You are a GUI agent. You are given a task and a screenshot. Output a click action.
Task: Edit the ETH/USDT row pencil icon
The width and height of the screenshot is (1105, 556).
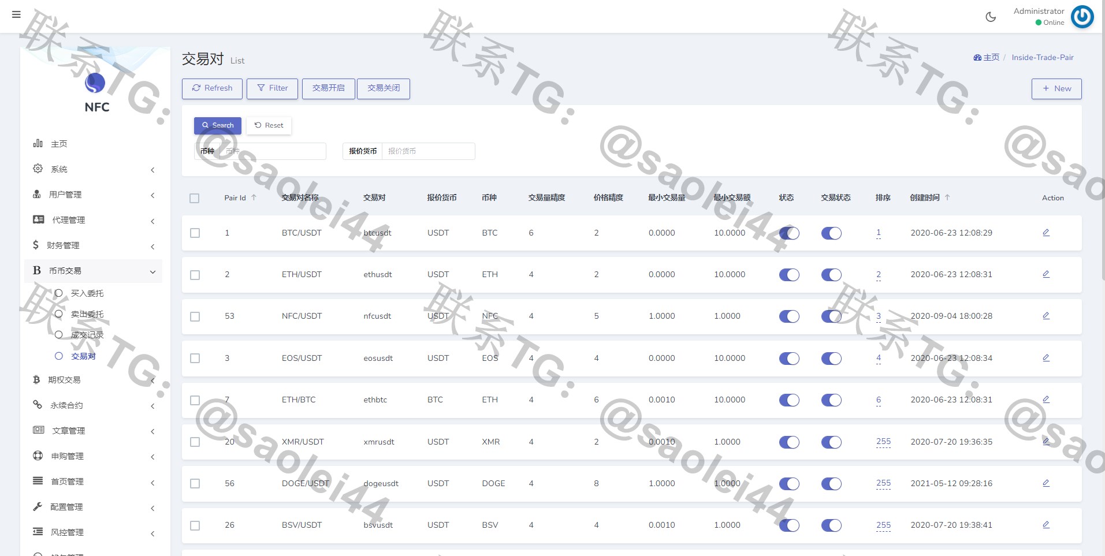click(x=1046, y=274)
